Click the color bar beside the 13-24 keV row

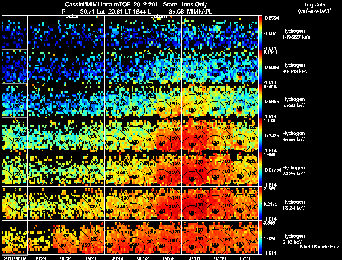[260, 203]
